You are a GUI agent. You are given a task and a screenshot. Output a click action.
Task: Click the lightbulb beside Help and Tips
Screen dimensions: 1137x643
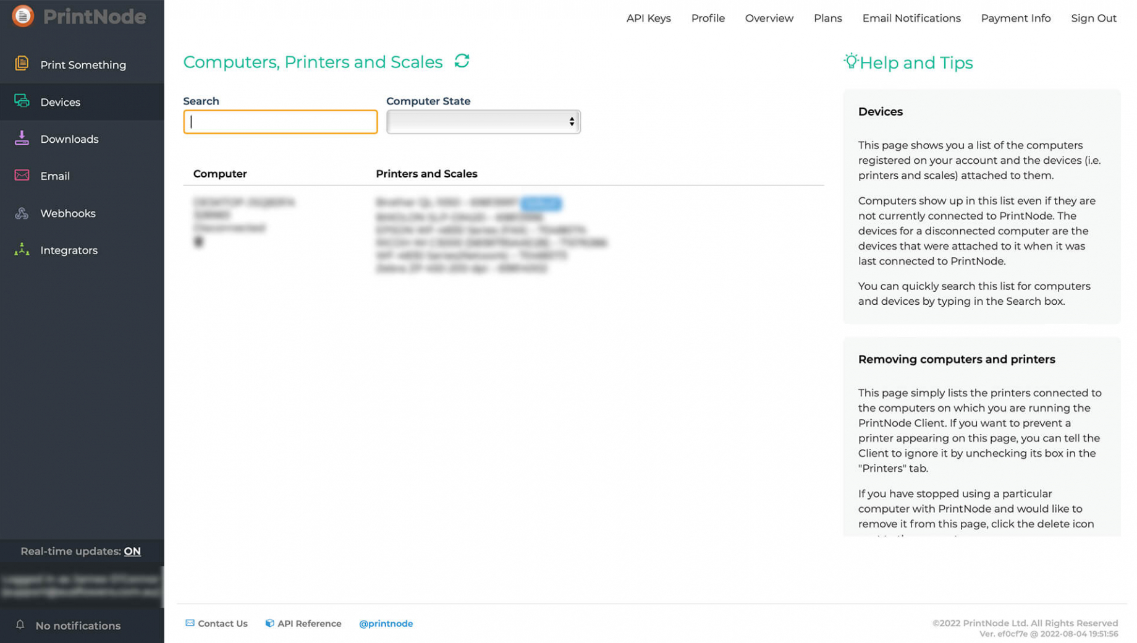[x=852, y=61]
